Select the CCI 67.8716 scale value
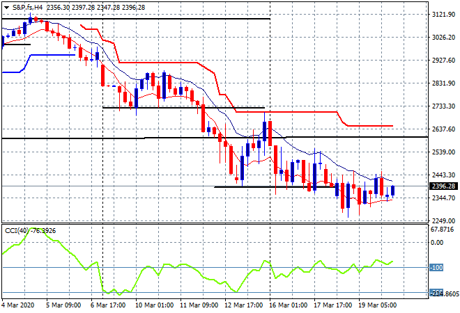 tap(442, 230)
